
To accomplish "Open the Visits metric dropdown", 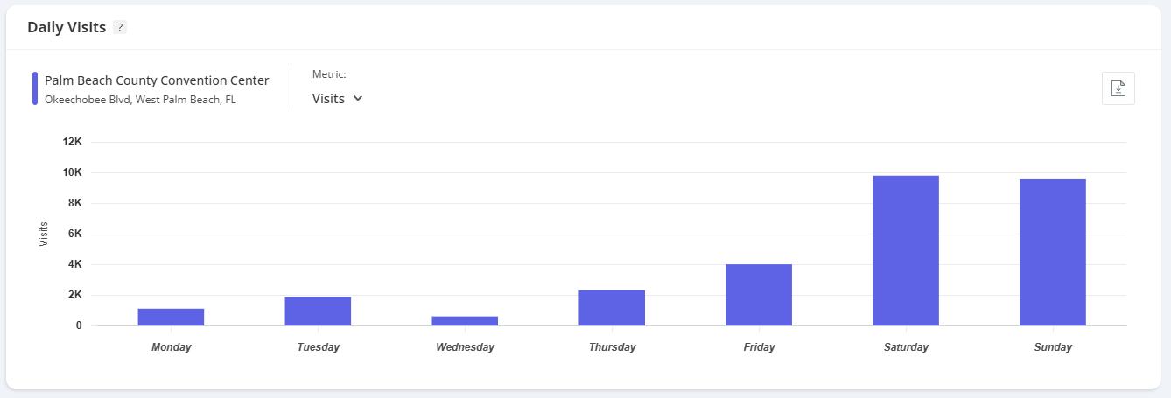I will 338,99.
